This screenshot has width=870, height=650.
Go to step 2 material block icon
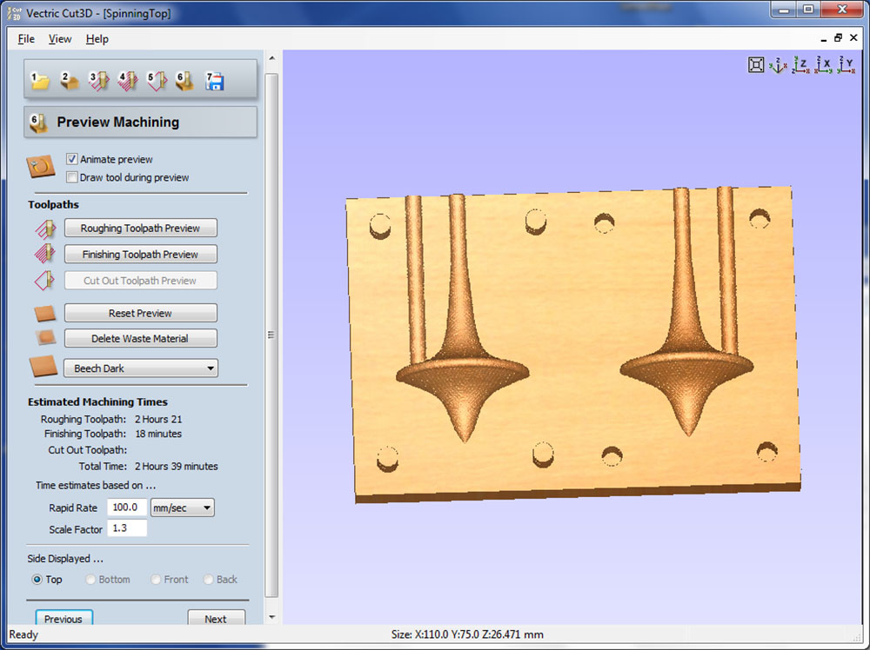pos(69,81)
